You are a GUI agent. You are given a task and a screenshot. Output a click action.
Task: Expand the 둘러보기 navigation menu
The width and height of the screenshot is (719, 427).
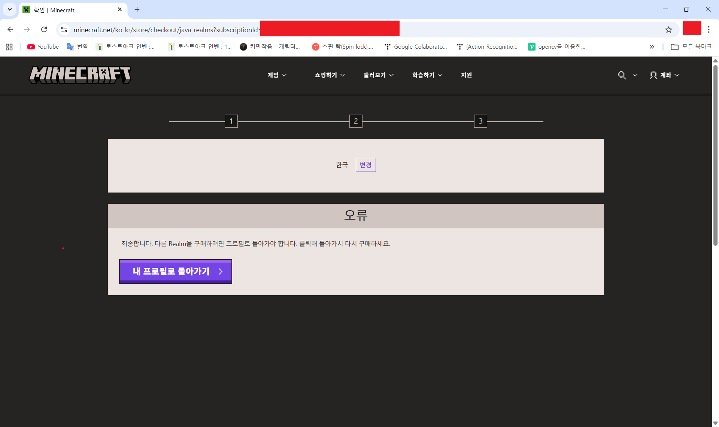click(x=379, y=75)
